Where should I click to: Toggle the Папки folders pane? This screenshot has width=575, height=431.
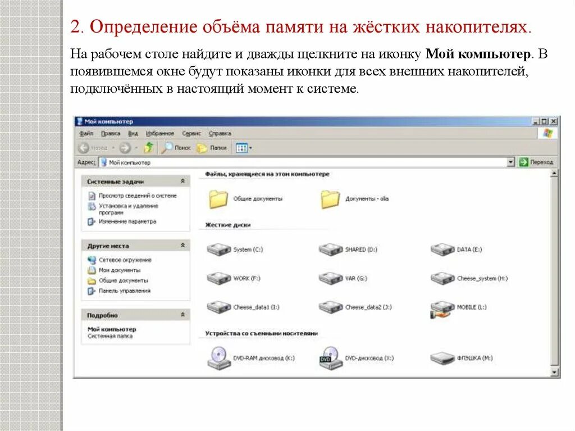212,148
